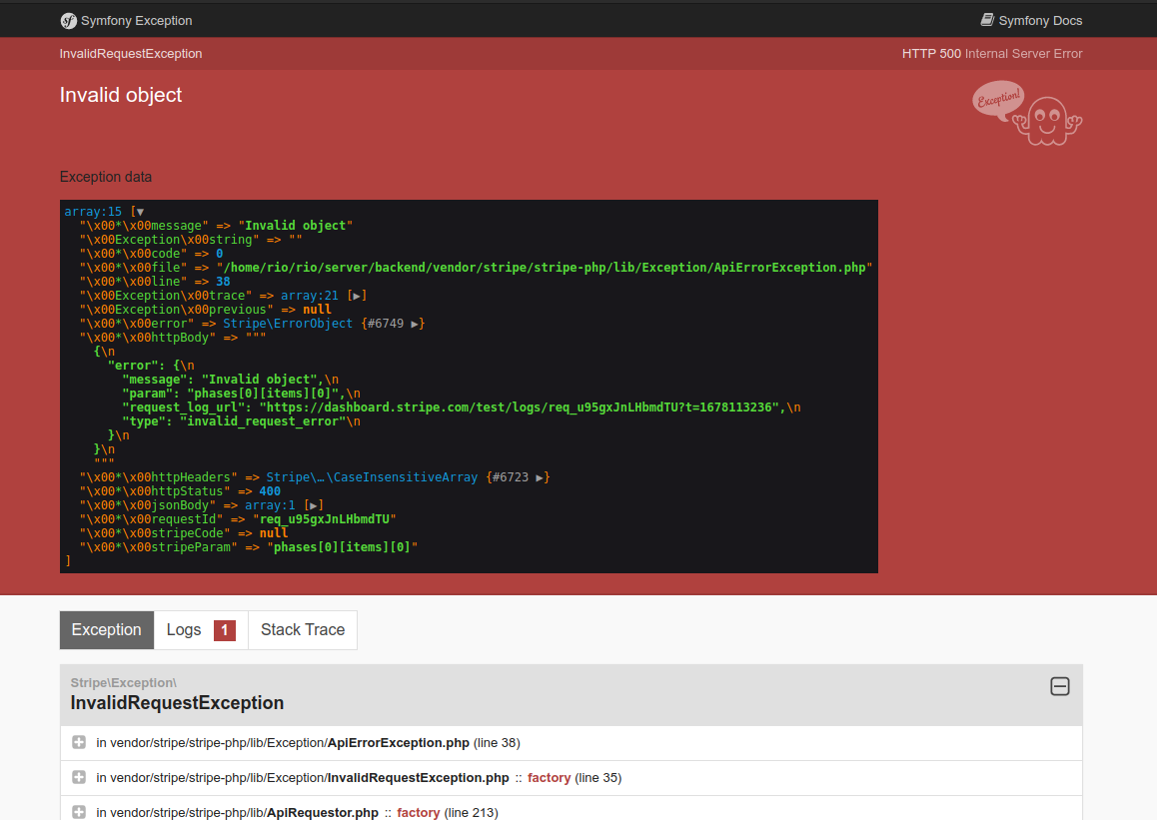Click the "param" line in httpBody

click(x=241, y=394)
